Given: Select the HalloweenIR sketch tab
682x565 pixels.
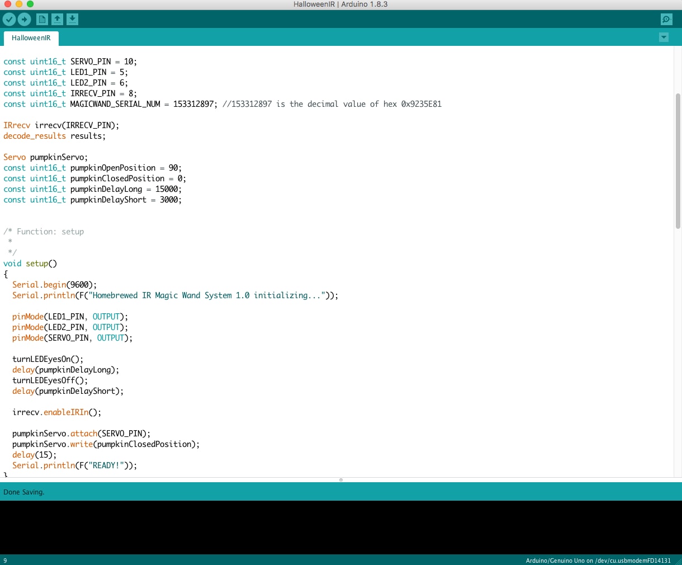Looking at the screenshot, I should [x=31, y=38].
